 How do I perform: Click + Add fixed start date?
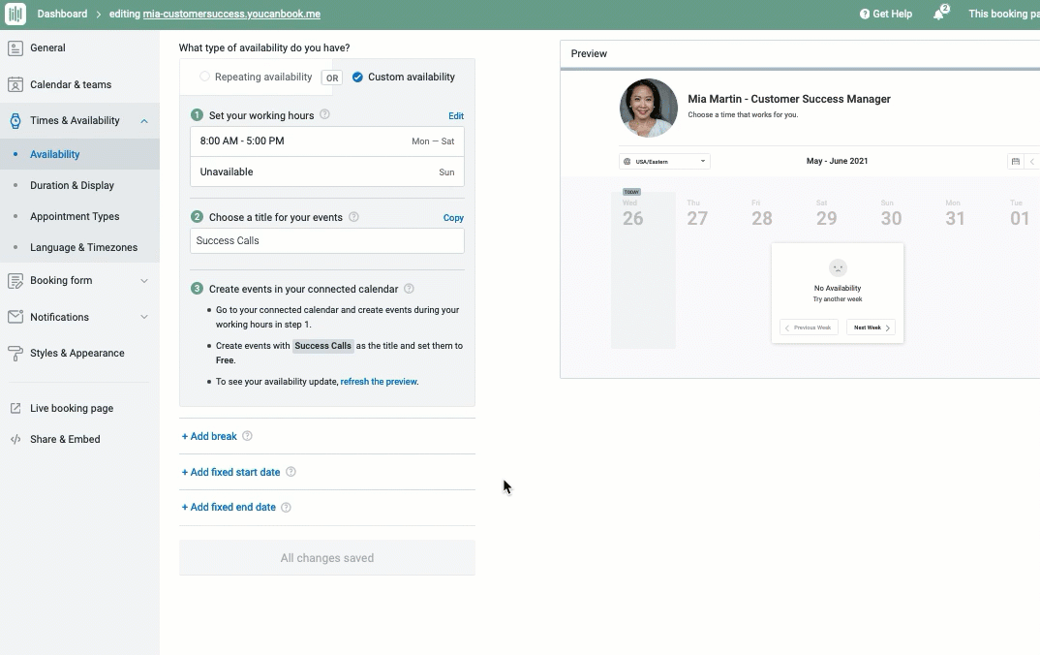pyautogui.click(x=230, y=472)
